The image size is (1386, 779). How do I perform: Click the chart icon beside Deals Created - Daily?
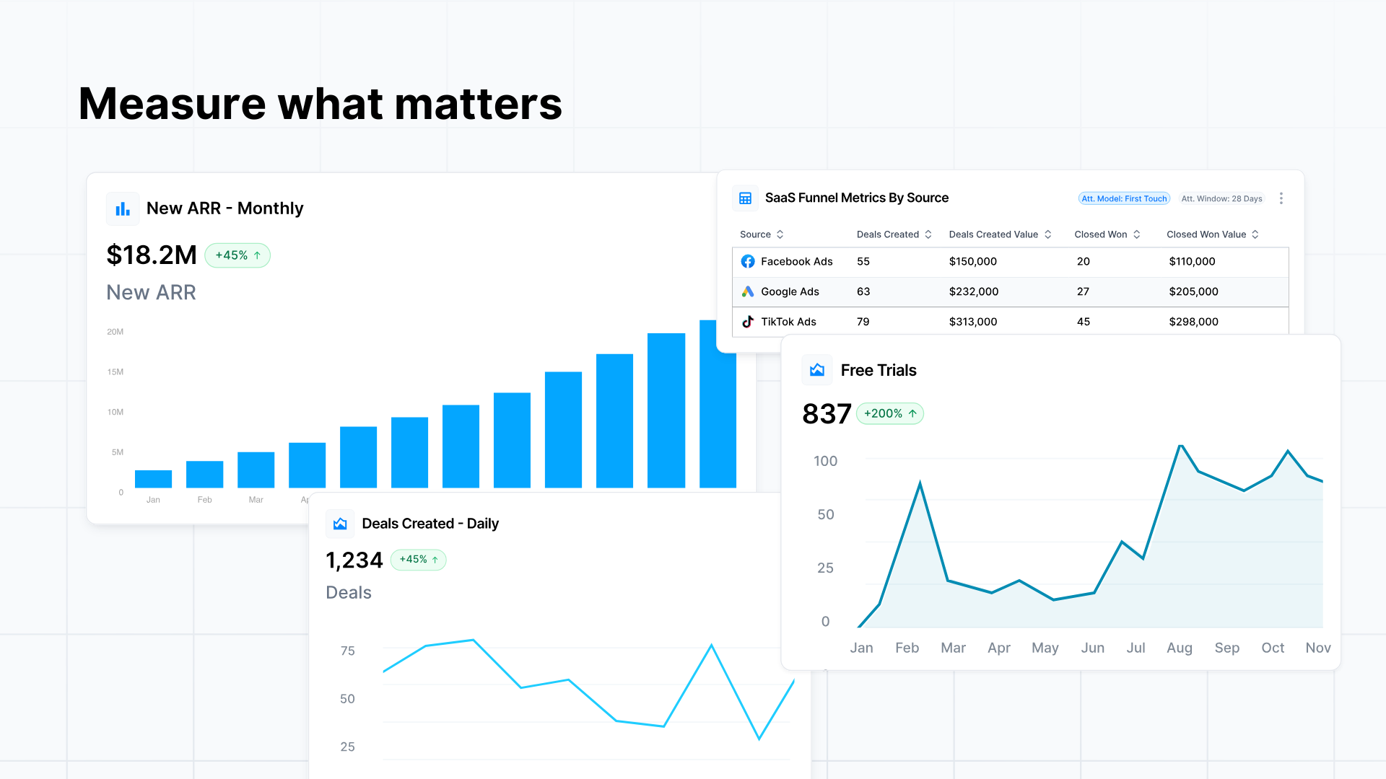(x=340, y=524)
